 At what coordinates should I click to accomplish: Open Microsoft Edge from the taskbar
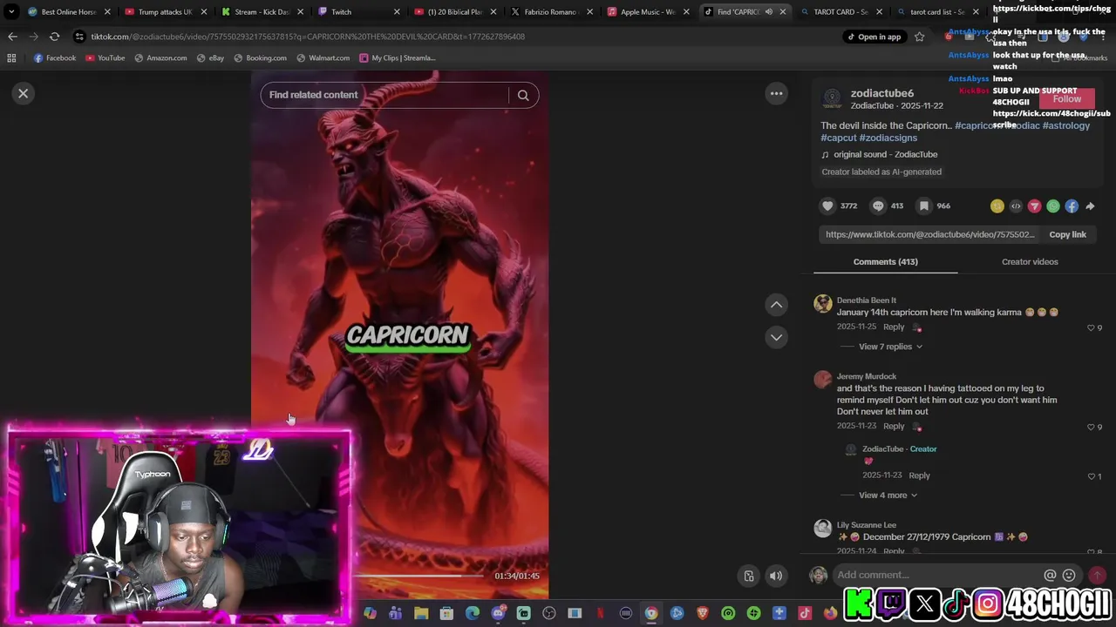(473, 614)
